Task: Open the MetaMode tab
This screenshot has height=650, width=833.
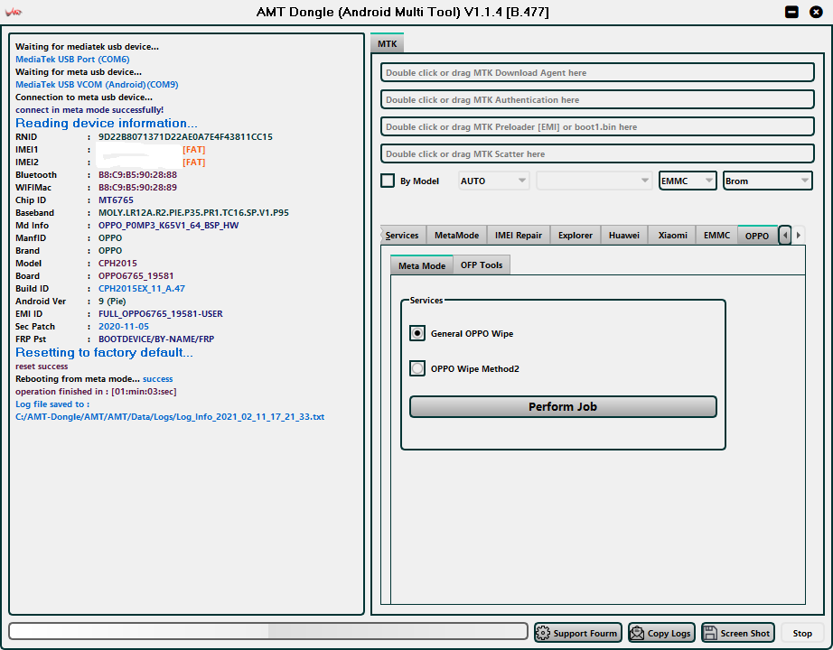Action: click(x=457, y=236)
